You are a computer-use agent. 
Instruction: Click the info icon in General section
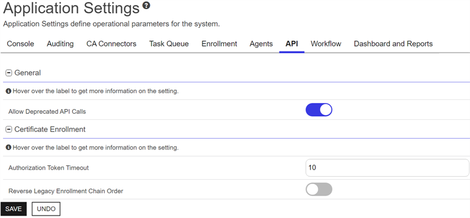point(8,91)
